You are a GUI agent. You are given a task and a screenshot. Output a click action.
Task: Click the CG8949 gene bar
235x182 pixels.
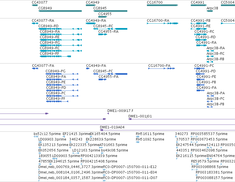point(60,11)
